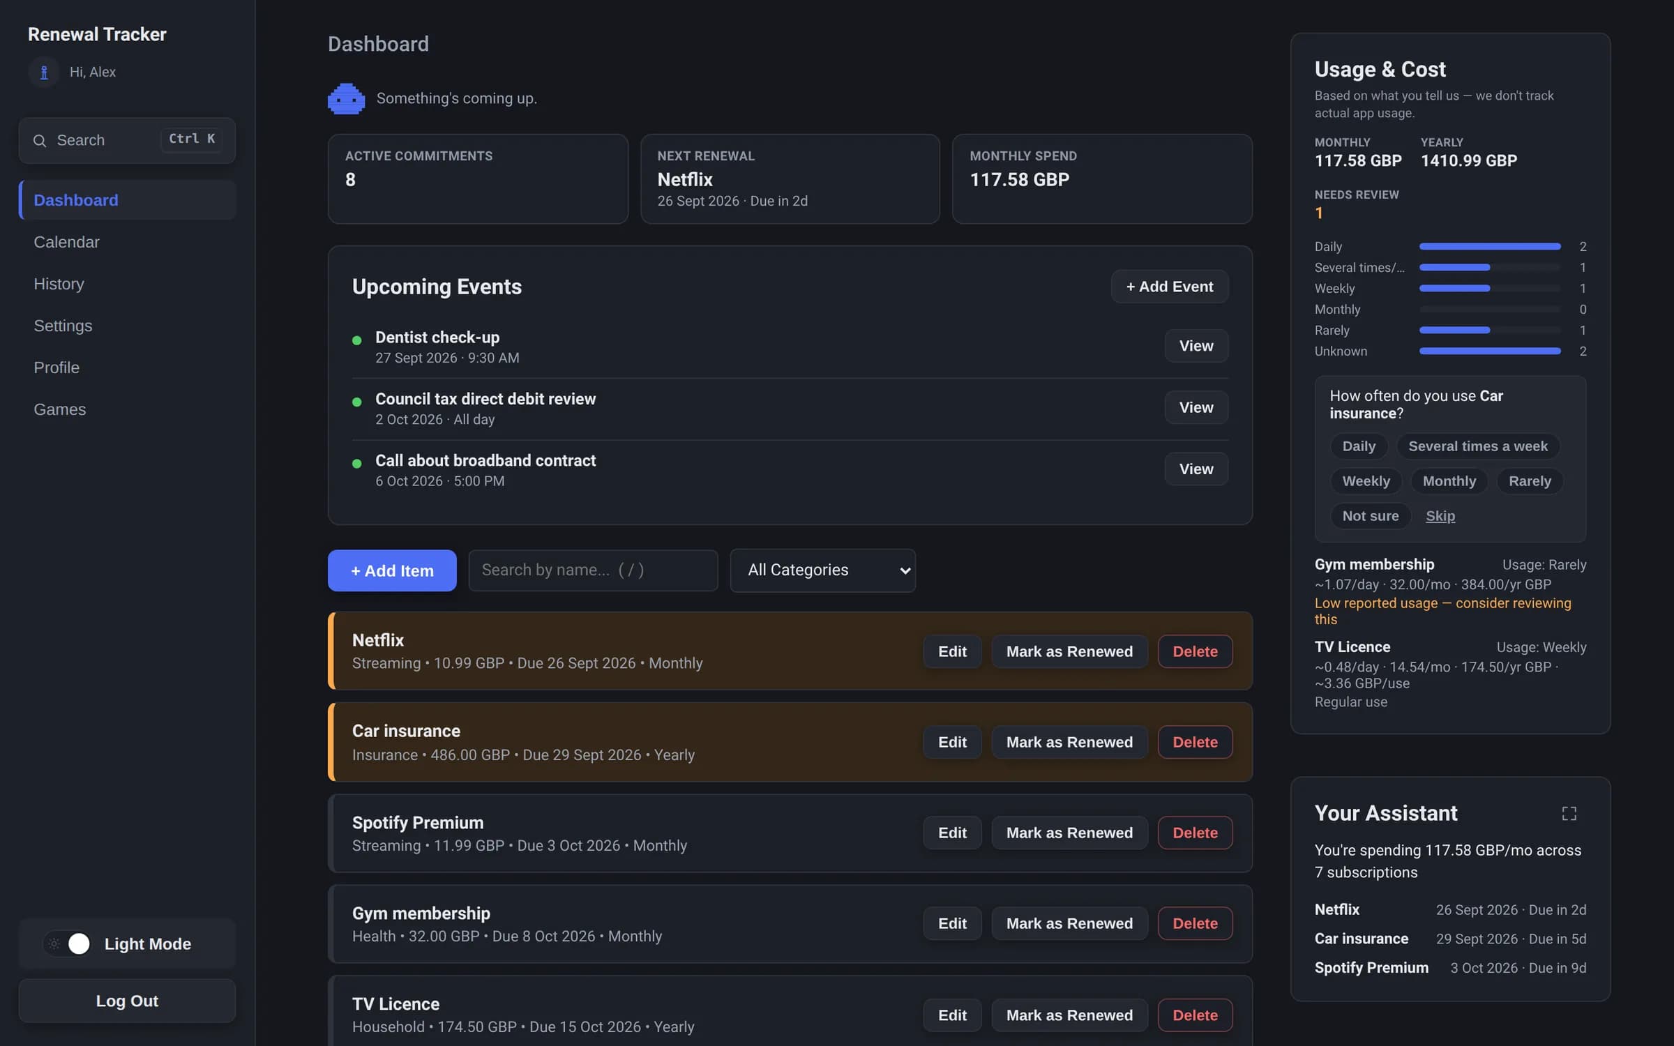1674x1046 pixels.
Task: Click the Daily usage bar in Usage & Cost
Action: (1490, 247)
